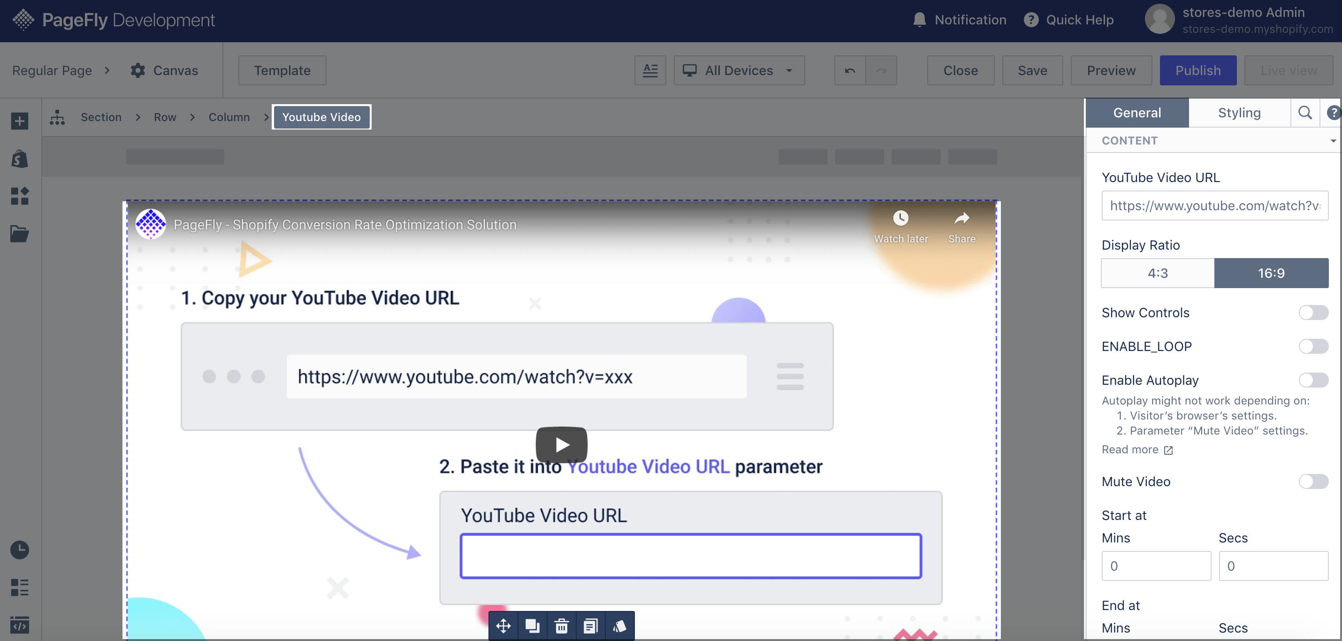Click the Template button
The image size is (1342, 641).
(282, 70)
